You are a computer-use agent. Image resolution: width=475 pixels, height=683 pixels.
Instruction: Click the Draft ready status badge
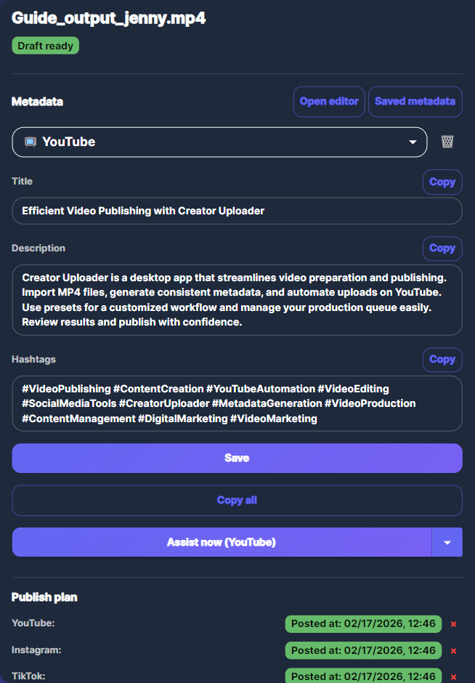click(45, 45)
